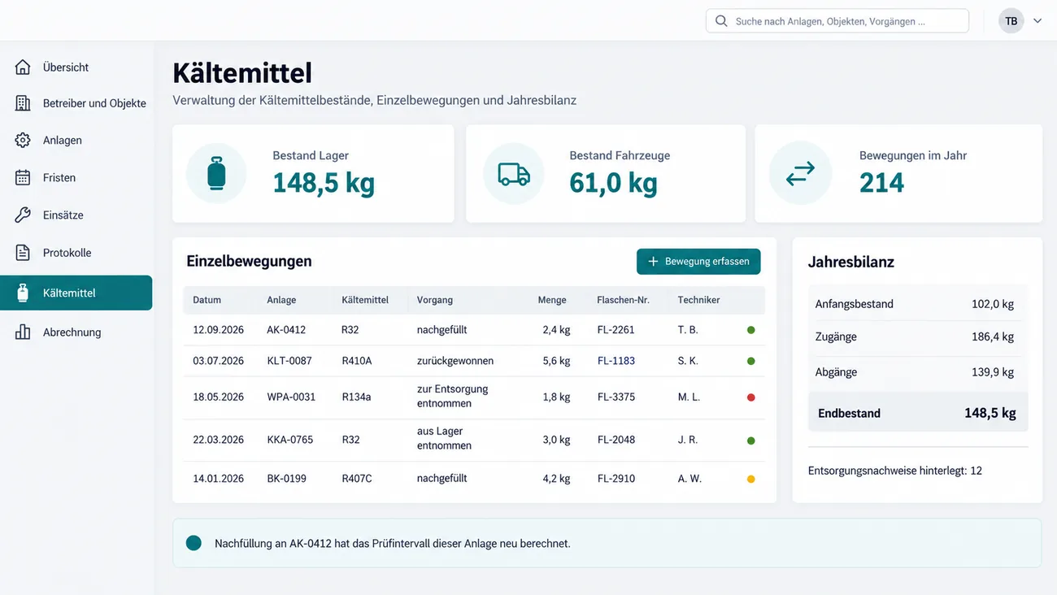Screen dimensions: 1057x595
Task: Go to the Kältemittel sidebar item
Action: point(76,293)
